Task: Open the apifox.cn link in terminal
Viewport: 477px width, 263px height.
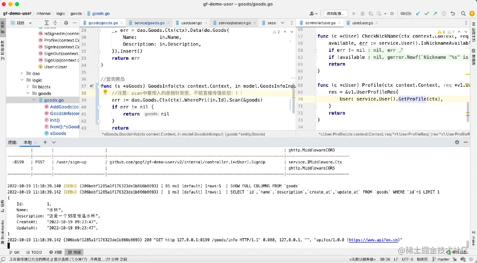Action: tap(373, 240)
